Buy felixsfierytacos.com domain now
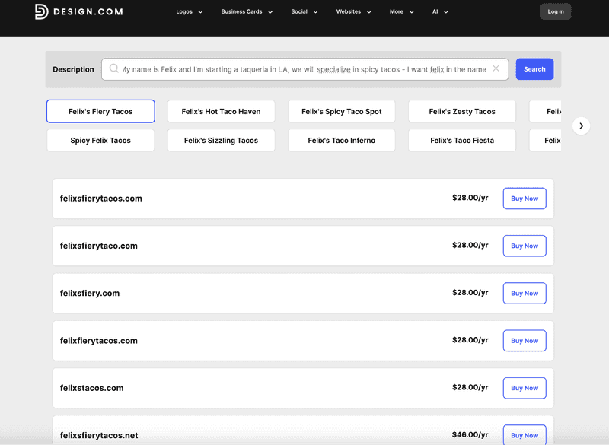The width and height of the screenshot is (609, 445). 525,199
